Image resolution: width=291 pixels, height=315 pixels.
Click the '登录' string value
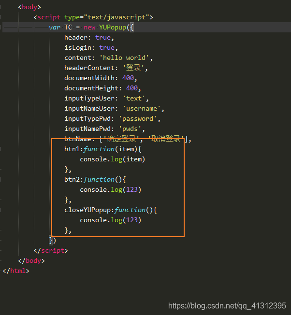point(133,68)
